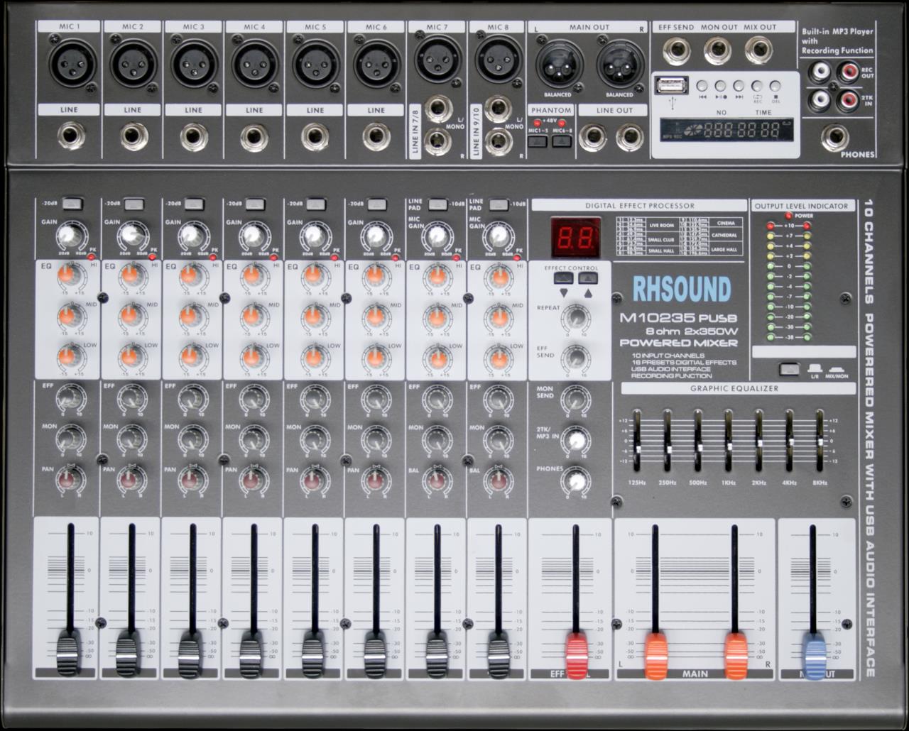Select the channel 1 PAN knob
909x731 pixels.
pos(70,480)
